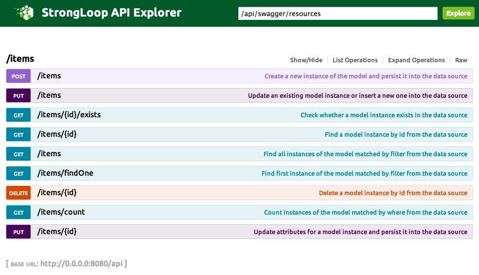This screenshot has width=479, height=275.
Task: Expand the /items/findOne operation
Action: pos(65,173)
